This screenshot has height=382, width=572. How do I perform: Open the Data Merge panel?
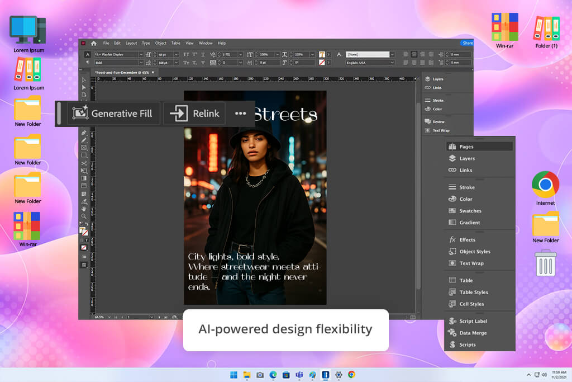click(x=473, y=333)
